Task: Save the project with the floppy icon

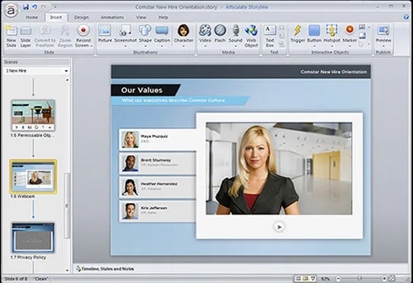Action: 26,7
